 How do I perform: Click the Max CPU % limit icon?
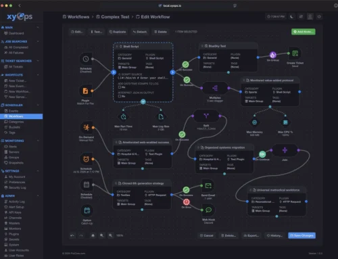[x=285, y=122]
